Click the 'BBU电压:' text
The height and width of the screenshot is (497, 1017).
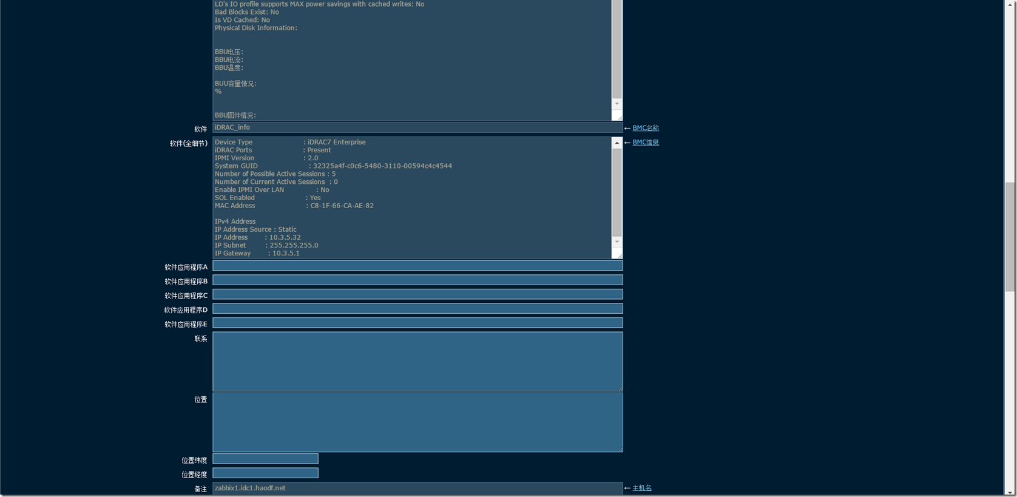coord(229,52)
